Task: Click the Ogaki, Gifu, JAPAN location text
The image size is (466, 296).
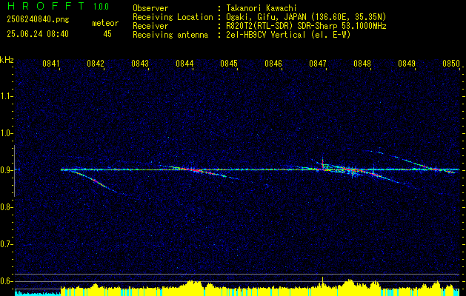Action: pyautogui.click(x=306, y=17)
